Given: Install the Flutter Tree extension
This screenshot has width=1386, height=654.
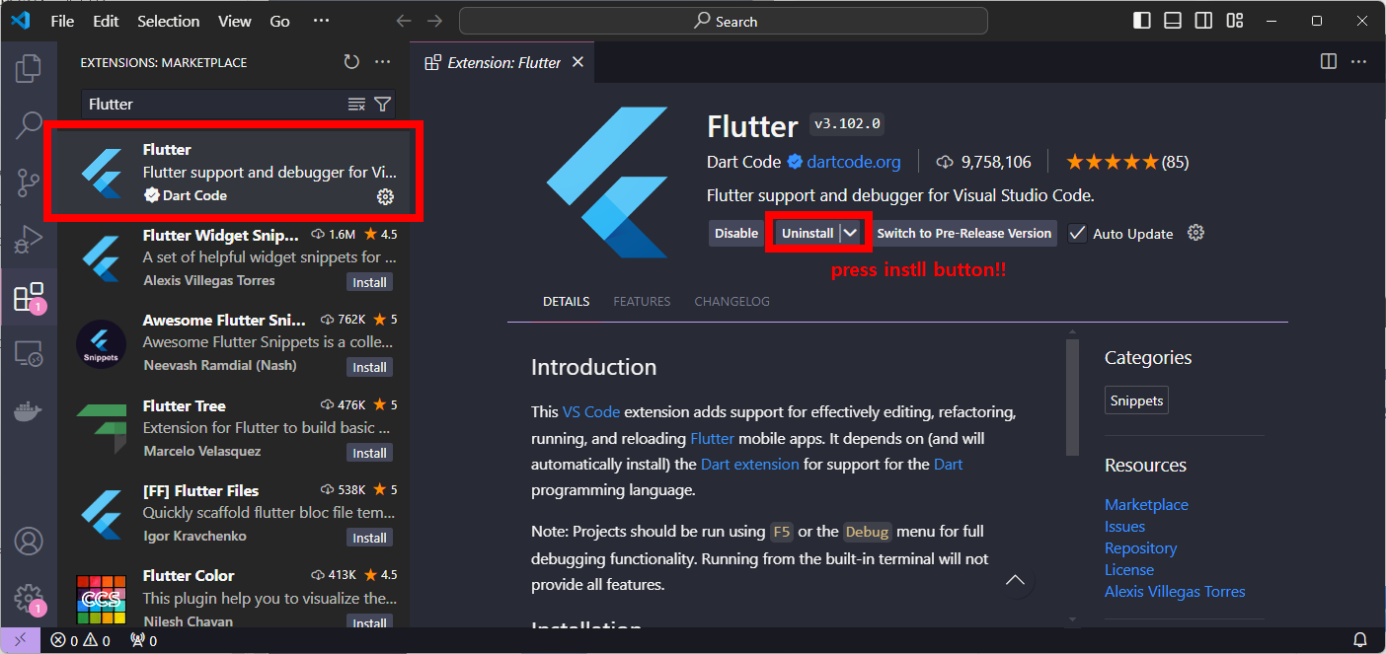Looking at the screenshot, I should [369, 453].
